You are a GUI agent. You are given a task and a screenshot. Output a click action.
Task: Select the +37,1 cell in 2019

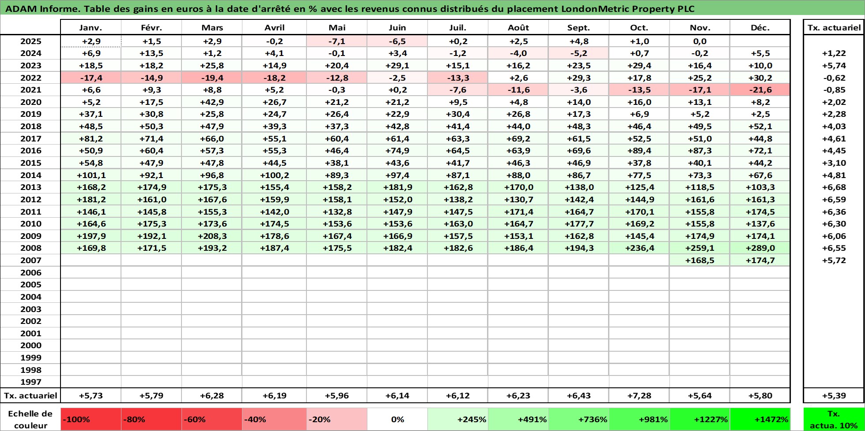pos(91,114)
